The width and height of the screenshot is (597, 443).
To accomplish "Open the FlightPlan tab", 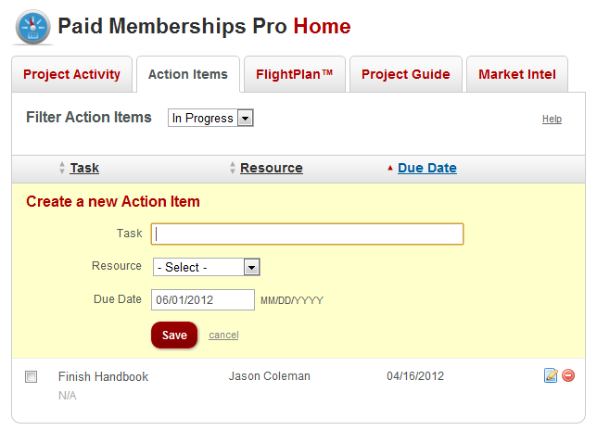I will pyautogui.click(x=294, y=74).
